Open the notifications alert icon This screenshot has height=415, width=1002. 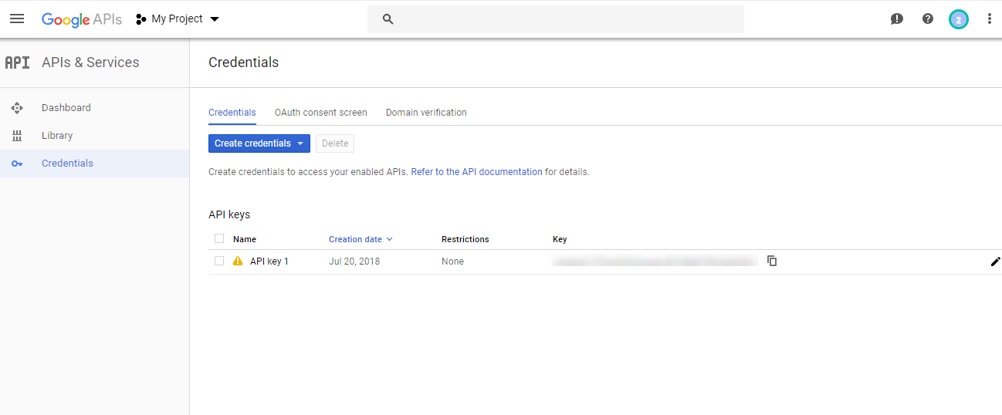[x=896, y=19]
